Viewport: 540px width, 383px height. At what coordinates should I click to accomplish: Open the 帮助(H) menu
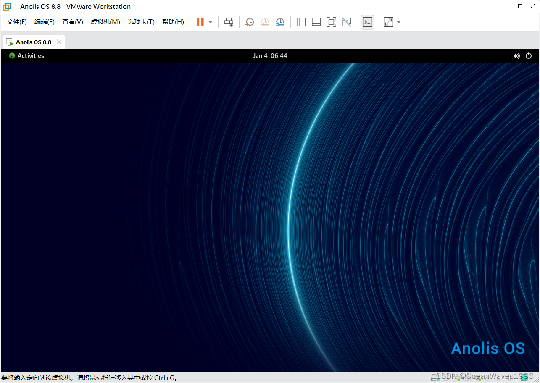173,22
